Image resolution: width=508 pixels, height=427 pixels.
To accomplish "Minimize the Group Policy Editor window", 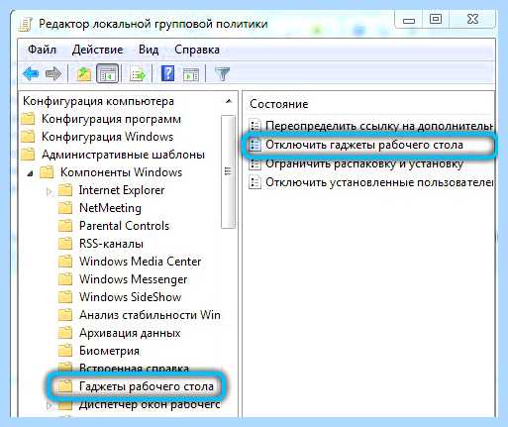I will point(409,20).
